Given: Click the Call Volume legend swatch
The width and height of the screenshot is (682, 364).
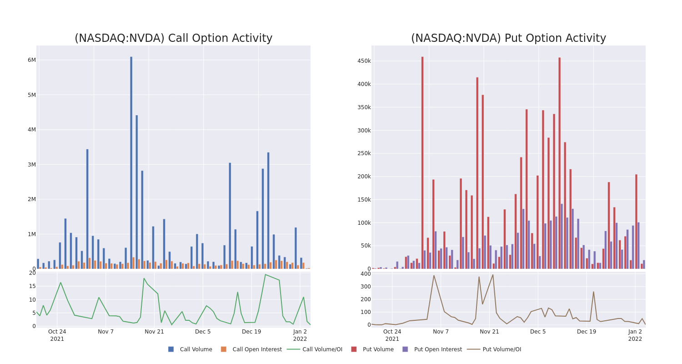Looking at the screenshot, I should 171,349.
